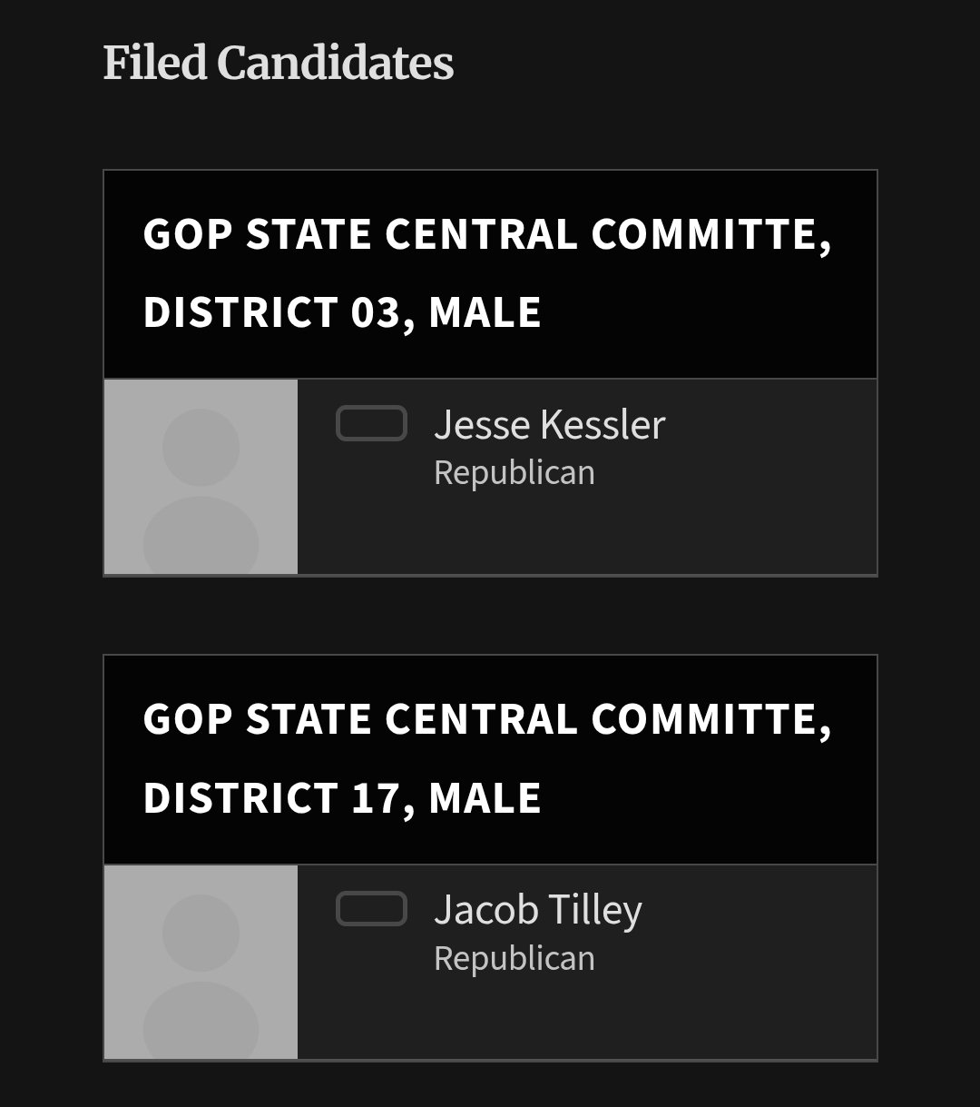Click the 'DISTRICT 03, MALE' header line
This screenshot has width=980, height=1107.
tap(342, 312)
